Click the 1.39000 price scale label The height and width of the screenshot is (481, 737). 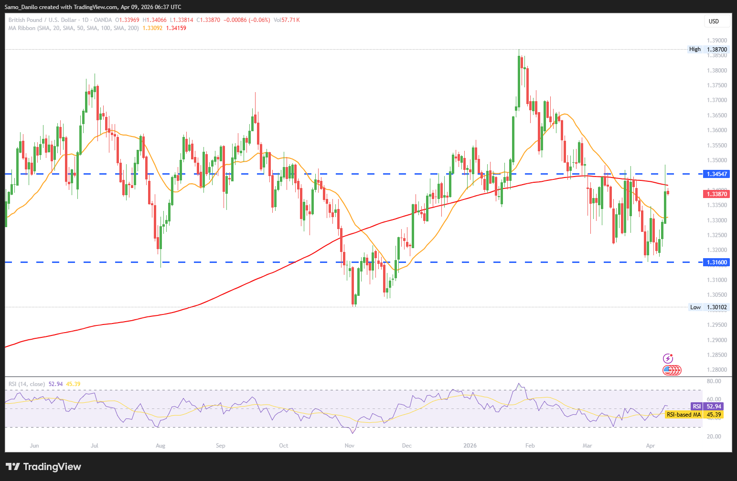click(x=716, y=41)
